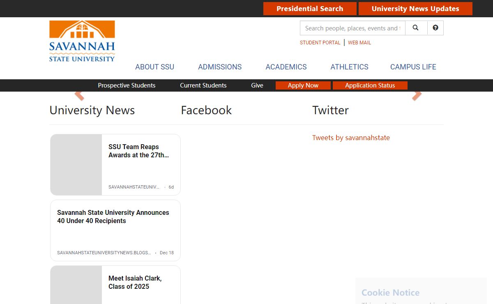Click the University News heading
The width and height of the screenshot is (493, 304).
(92, 110)
